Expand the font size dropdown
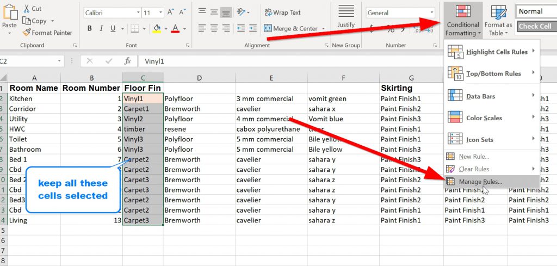Image resolution: width=557 pixels, height=266 pixels. point(161,13)
